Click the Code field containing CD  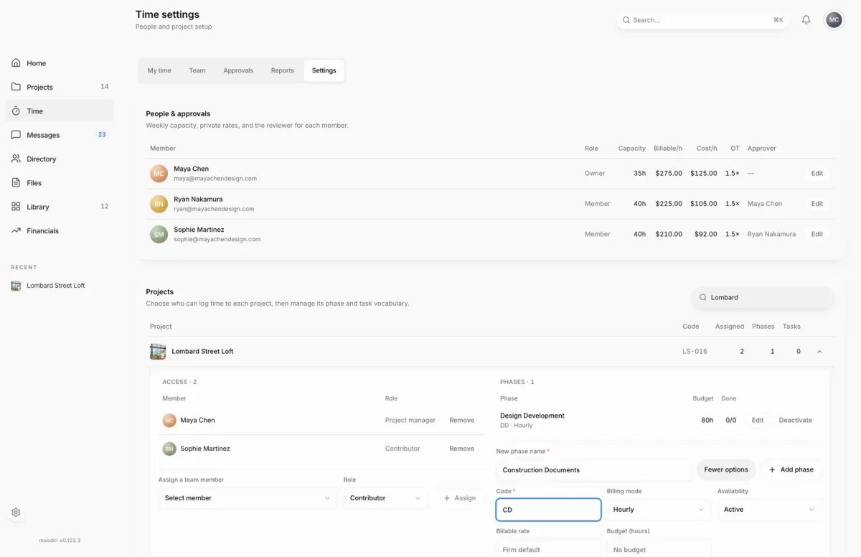click(548, 510)
